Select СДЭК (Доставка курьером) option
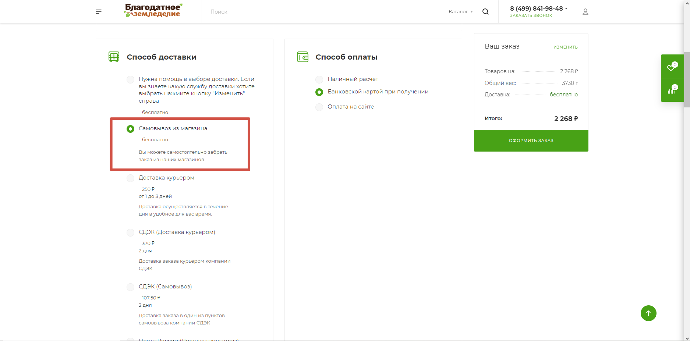This screenshot has height=341, width=690. tap(131, 232)
